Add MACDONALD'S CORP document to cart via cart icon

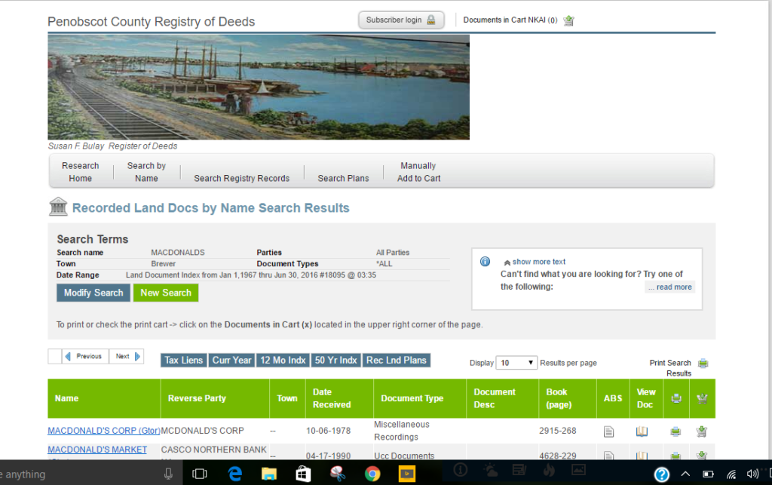click(x=702, y=430)
